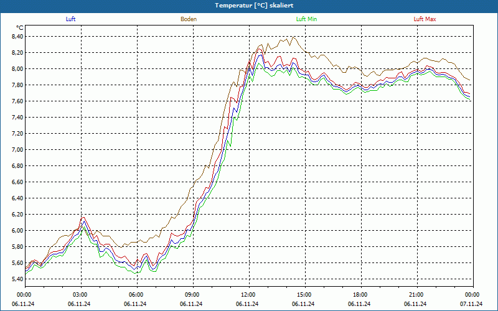Click the 21:00 time axis label
Screen dimensions: 498x311
416,295
